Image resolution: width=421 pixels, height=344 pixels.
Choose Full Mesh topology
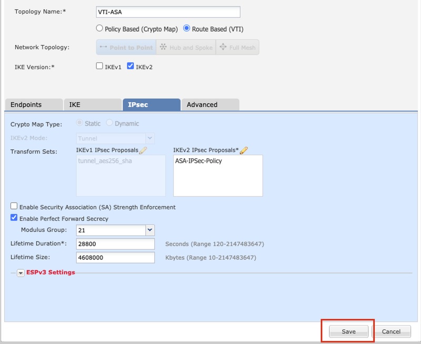tap(238, 47)
